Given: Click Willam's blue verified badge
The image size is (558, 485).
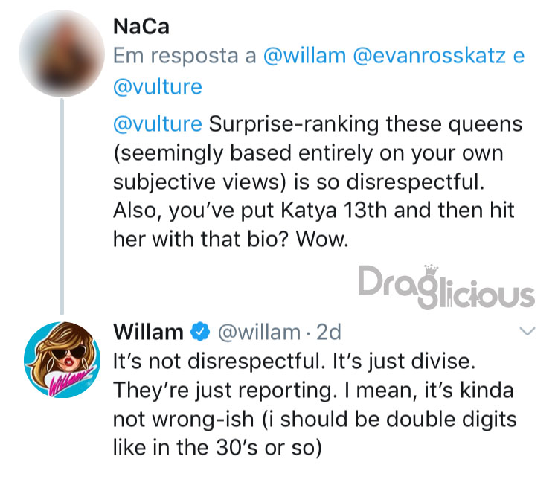Looking at the screenshot, I should 200,332.
